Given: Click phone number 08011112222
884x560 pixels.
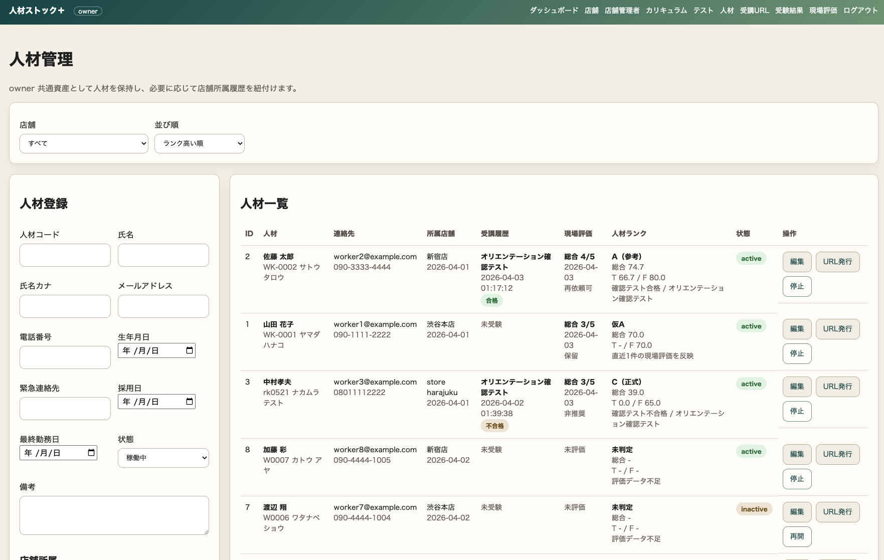Looking at the screenshot, I should (360, 393).
